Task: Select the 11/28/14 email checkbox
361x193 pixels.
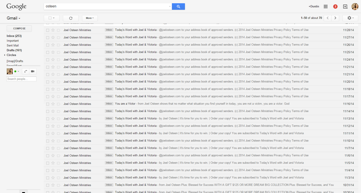Action: coord(48,30)
